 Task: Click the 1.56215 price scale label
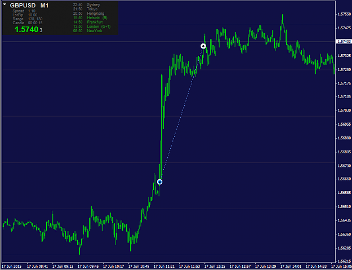click(344, 262)
